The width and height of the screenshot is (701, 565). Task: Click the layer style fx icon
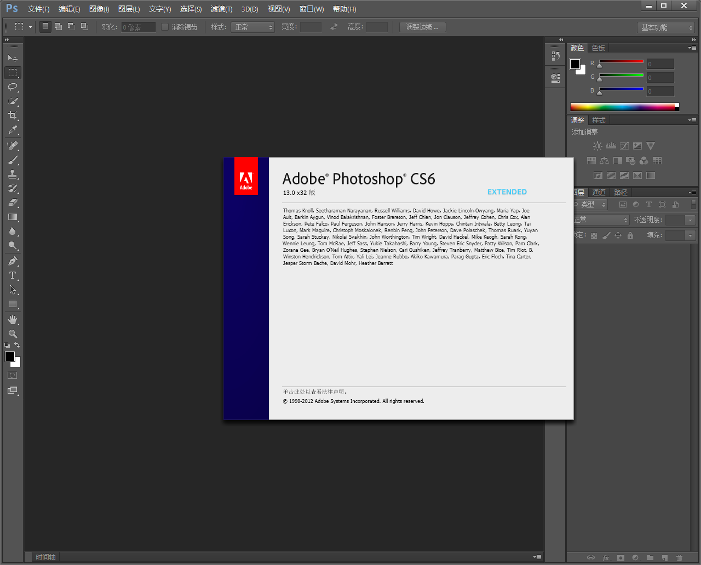coord(606,557)
